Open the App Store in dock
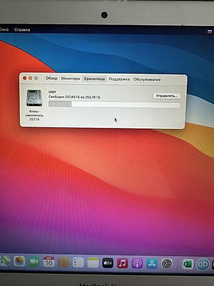214x286 pixels. point(152,263)
